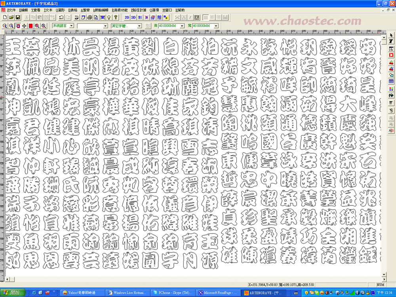
Task: Open the 文件 file menu
Action: tap(11, 10)
